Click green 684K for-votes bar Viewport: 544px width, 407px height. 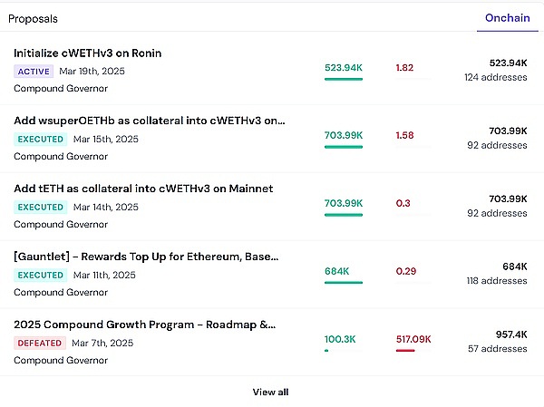344,282
